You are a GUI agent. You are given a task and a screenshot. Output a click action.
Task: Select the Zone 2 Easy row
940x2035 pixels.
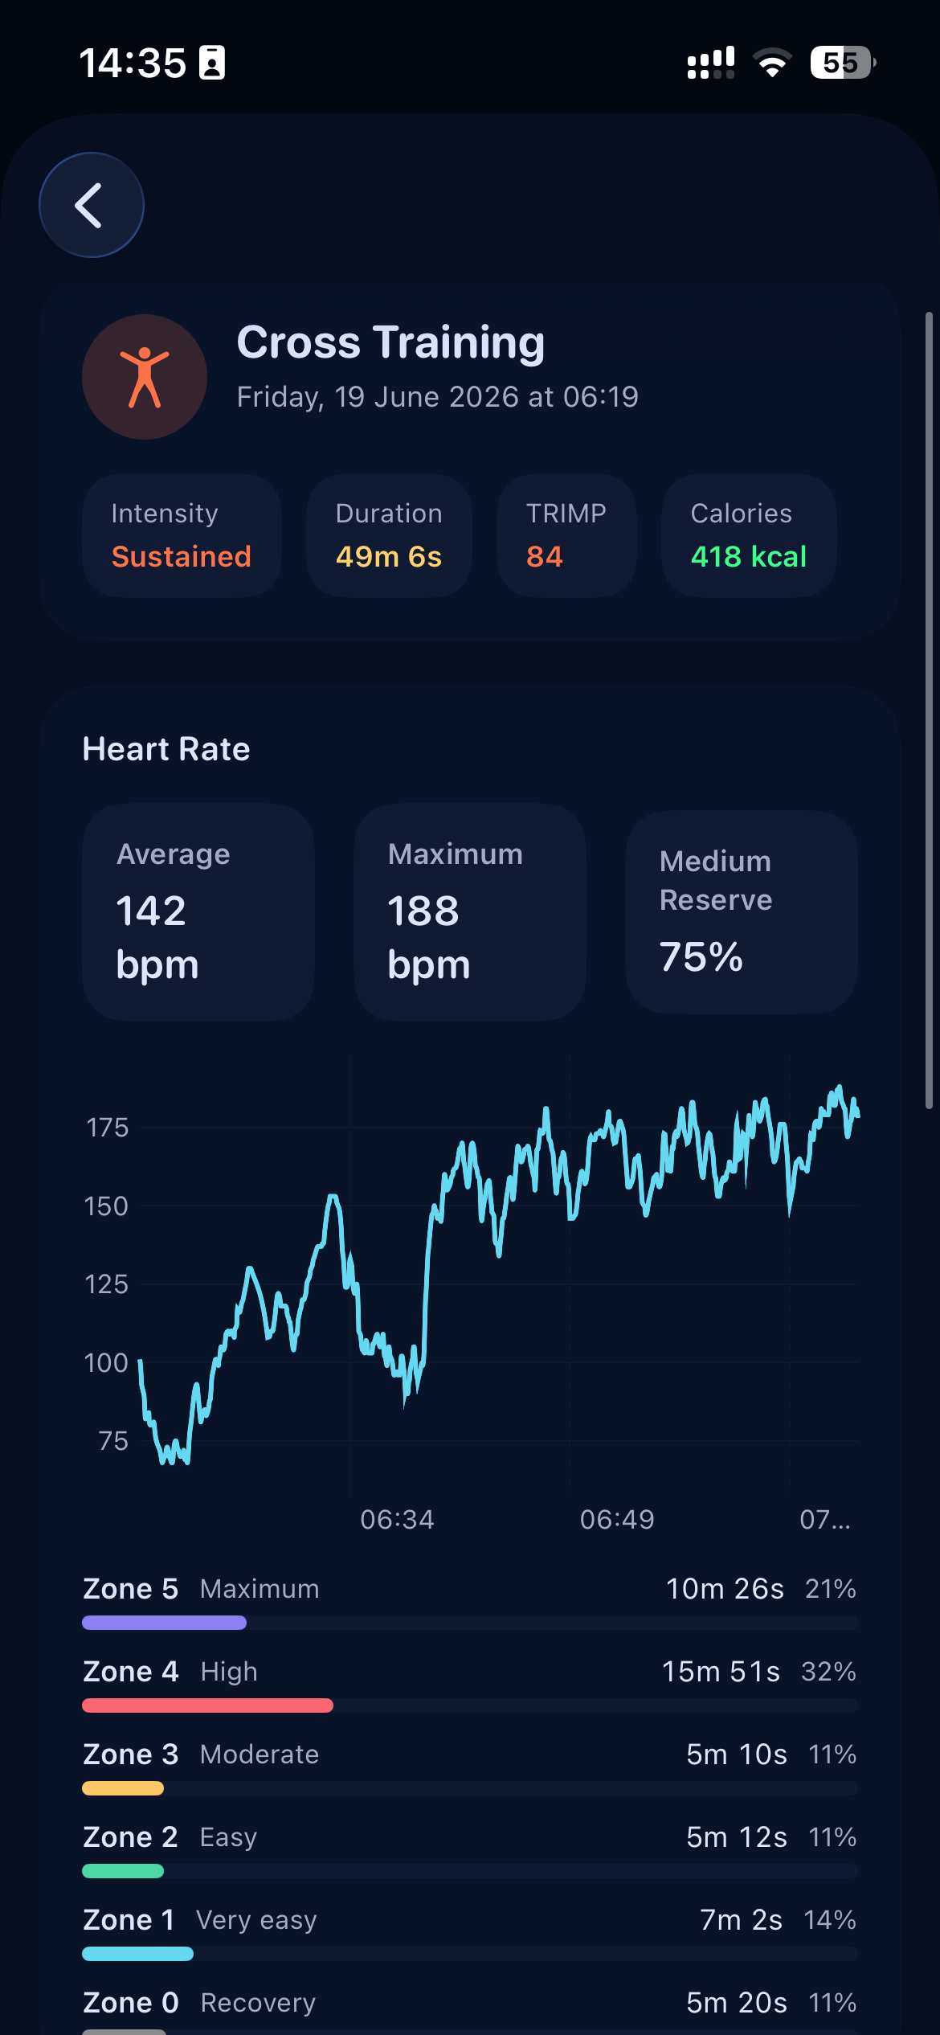click(470, 1849)
